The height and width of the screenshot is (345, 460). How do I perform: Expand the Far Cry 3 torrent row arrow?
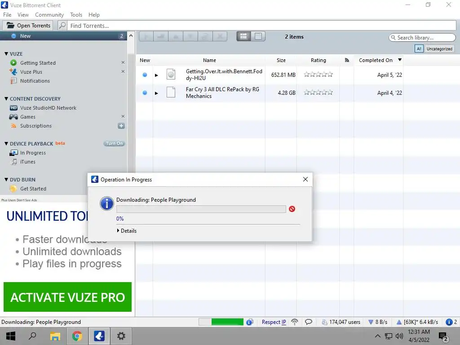coord(156,93)
